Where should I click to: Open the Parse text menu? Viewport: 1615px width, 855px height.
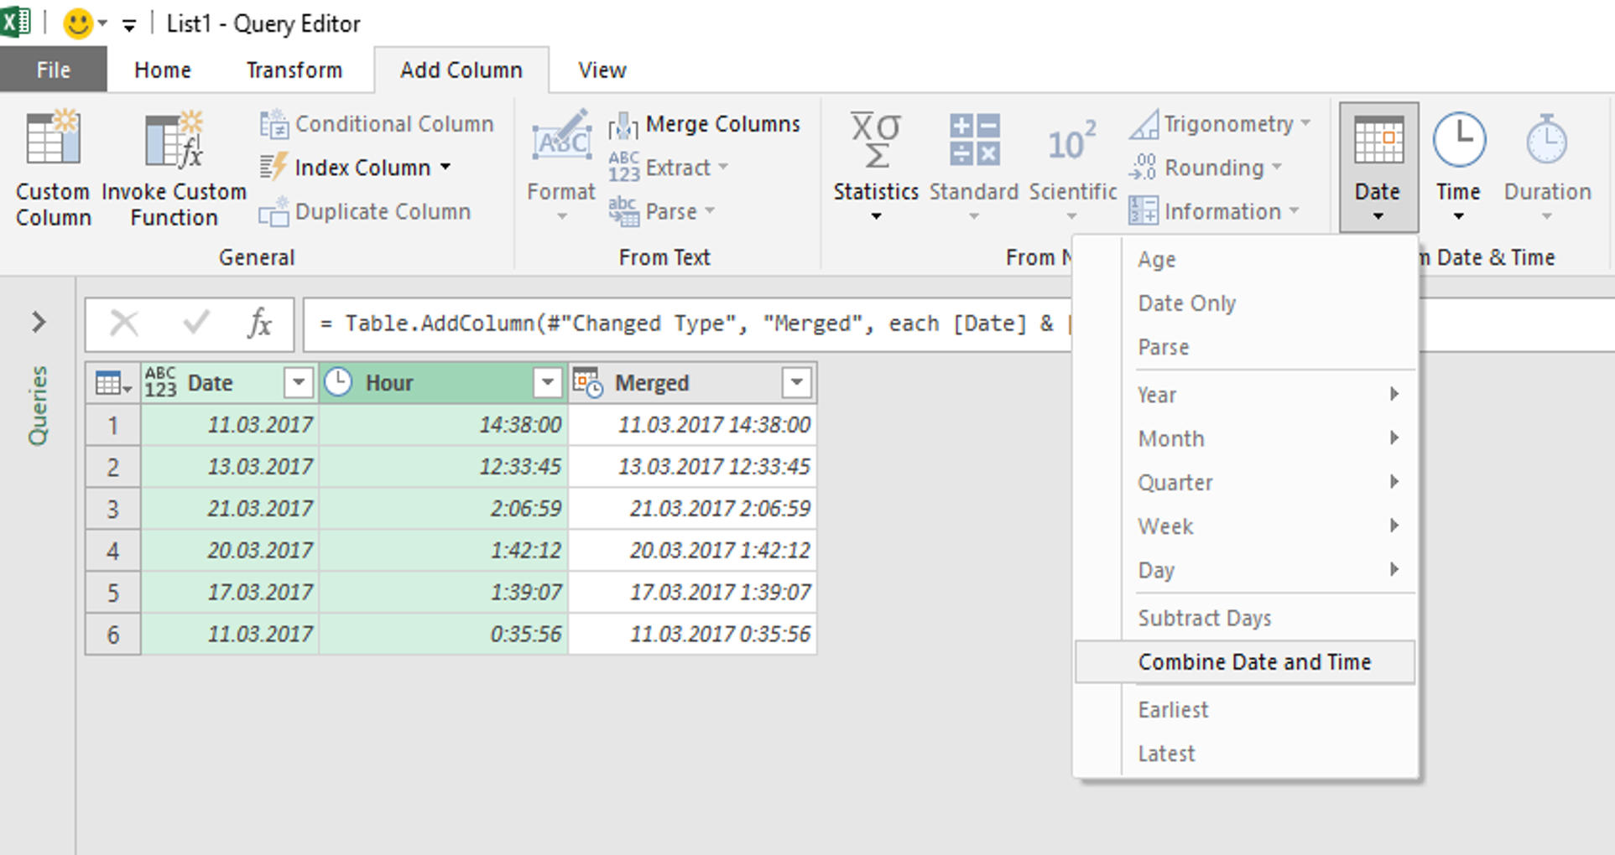tap(662, 212)
